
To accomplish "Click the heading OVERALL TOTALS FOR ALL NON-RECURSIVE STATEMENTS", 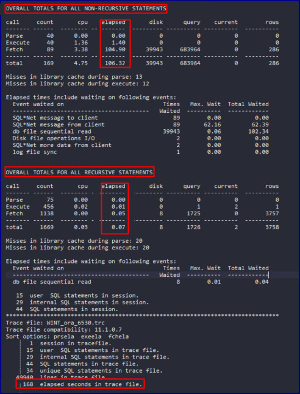I will click(86, 9).
